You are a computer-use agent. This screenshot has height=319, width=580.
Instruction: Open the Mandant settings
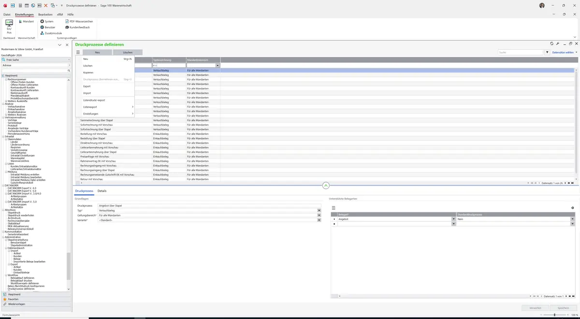point(26,21)
